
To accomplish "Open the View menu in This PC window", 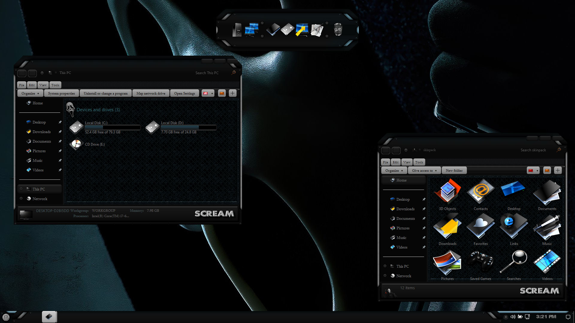I will coord(43,85).
